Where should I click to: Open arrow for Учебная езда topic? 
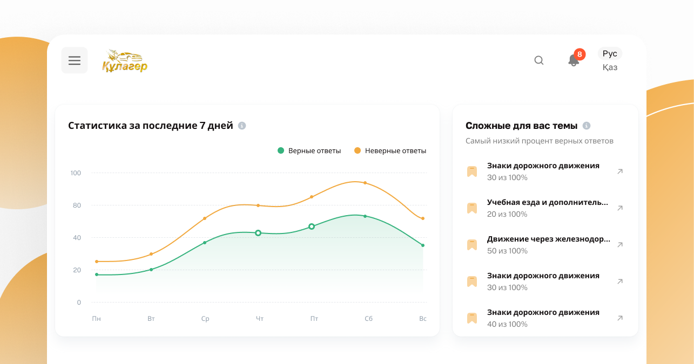(x=620, y=208)
